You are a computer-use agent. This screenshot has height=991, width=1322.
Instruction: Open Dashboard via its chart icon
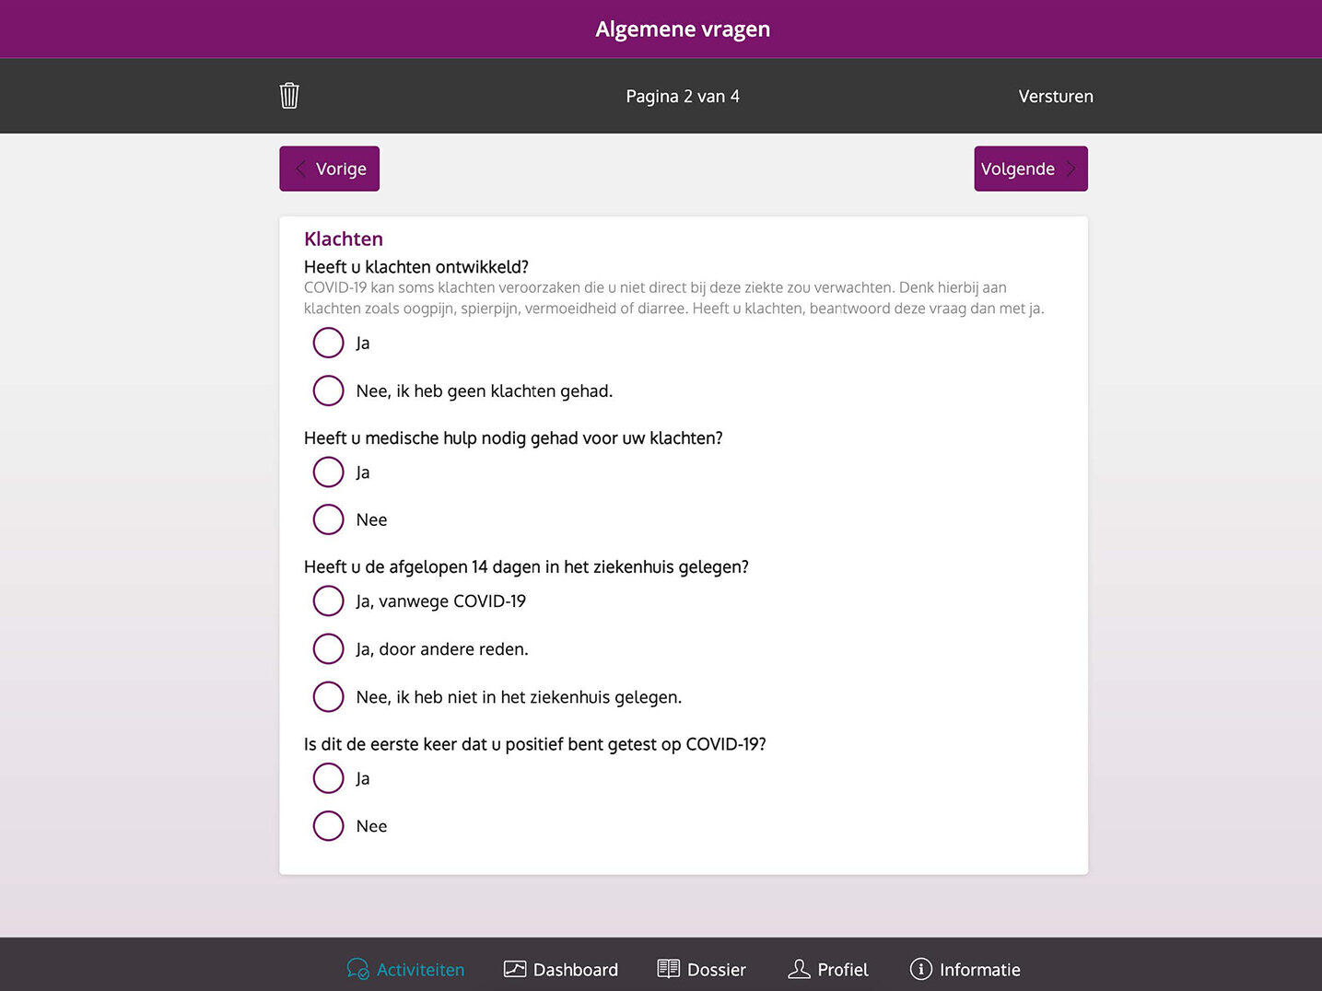pos(515,969)
